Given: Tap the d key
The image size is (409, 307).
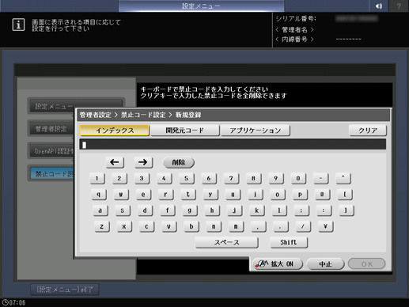Looking at the screenshot, I should [x=145, y=210].
